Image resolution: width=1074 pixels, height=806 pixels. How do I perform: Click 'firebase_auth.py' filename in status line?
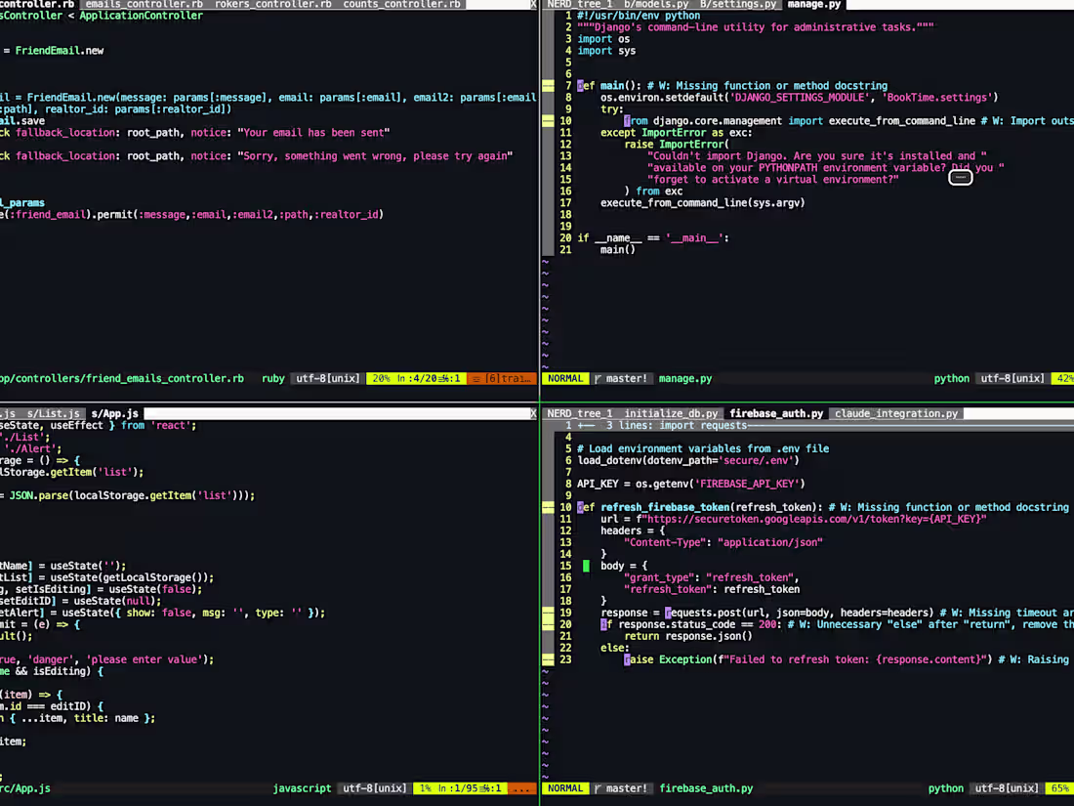(x=706, y=788)
